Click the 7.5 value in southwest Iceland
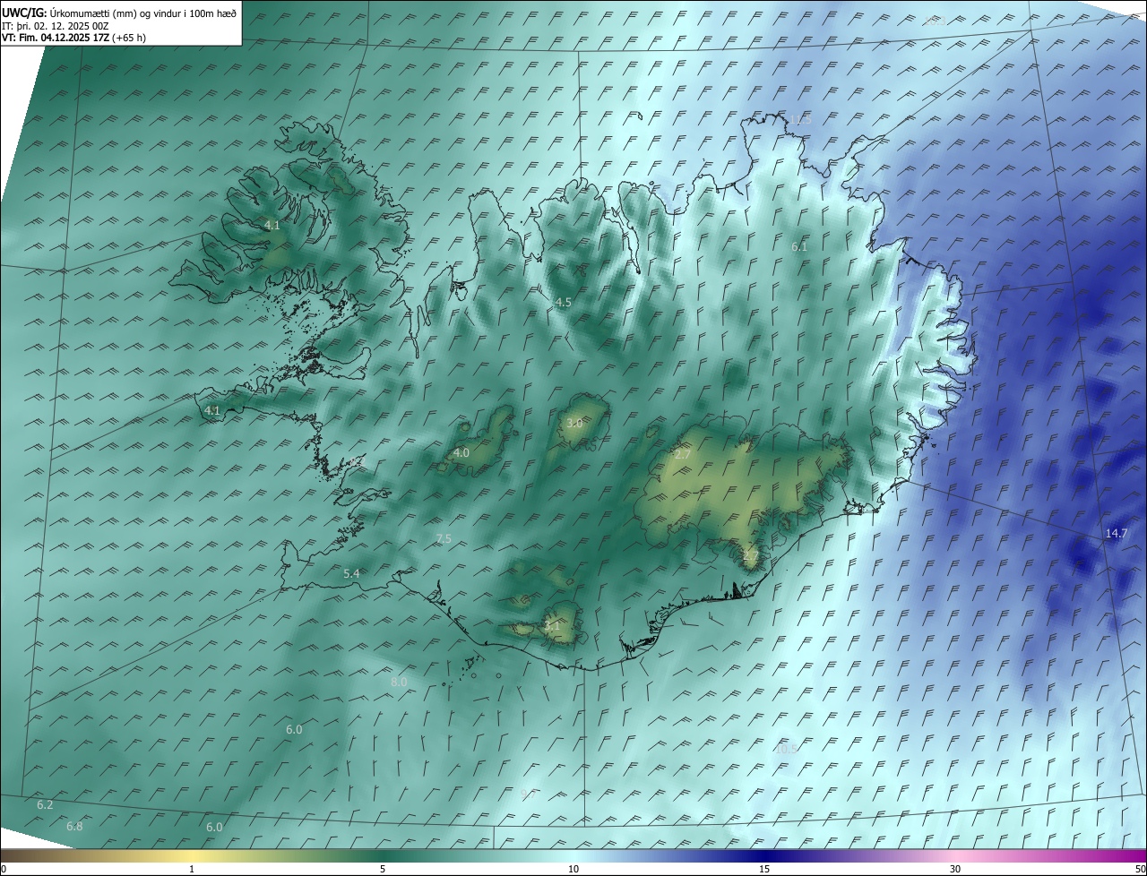1147x876 pixels. pyautogui.click(x=443, y=538)
